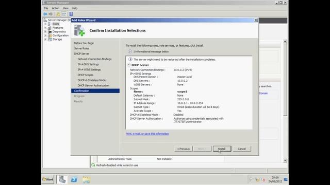Click subnet mask value 255.0.0.0

click(183, 99)
